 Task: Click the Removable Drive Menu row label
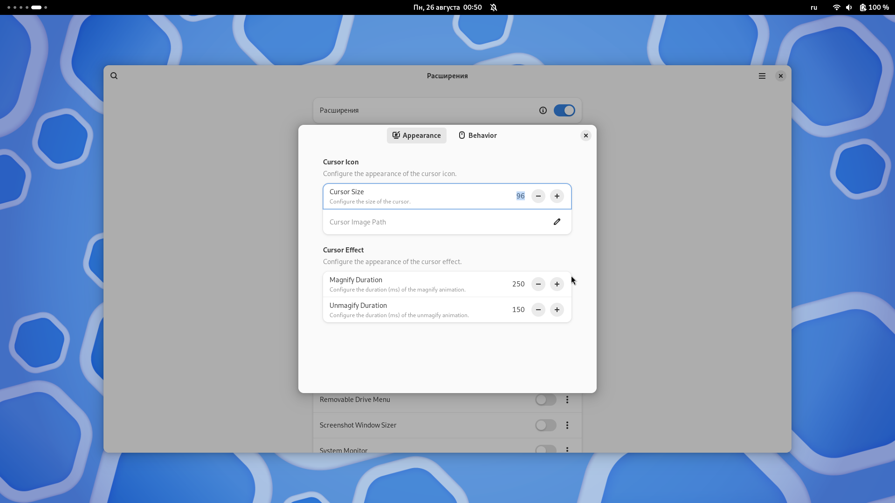(x=355, y=400)
